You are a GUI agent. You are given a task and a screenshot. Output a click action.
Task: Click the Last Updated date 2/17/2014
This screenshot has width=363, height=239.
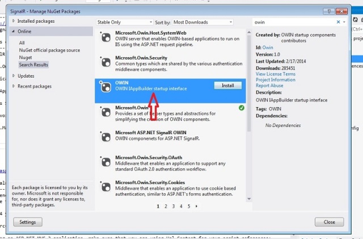[296, 61]
